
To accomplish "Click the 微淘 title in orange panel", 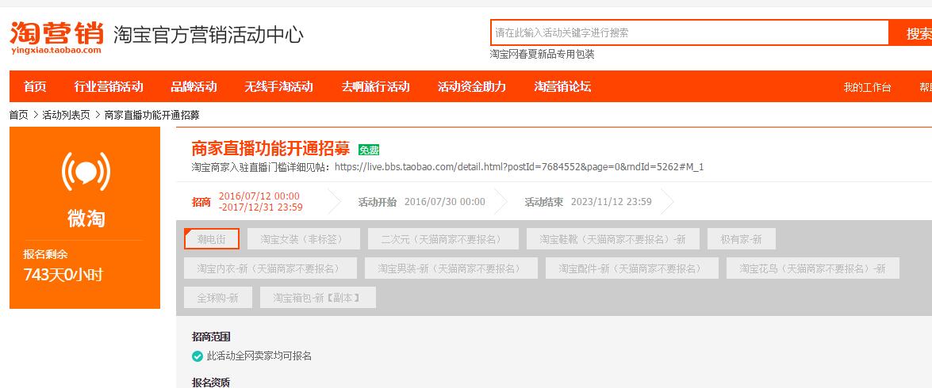I will point(86,219).
